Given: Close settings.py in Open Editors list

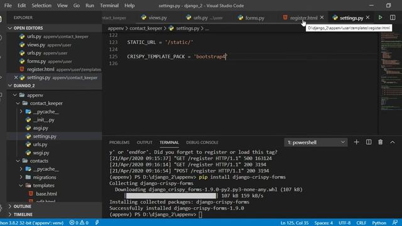Looking at the screenshot, I should tap(16, 77).
